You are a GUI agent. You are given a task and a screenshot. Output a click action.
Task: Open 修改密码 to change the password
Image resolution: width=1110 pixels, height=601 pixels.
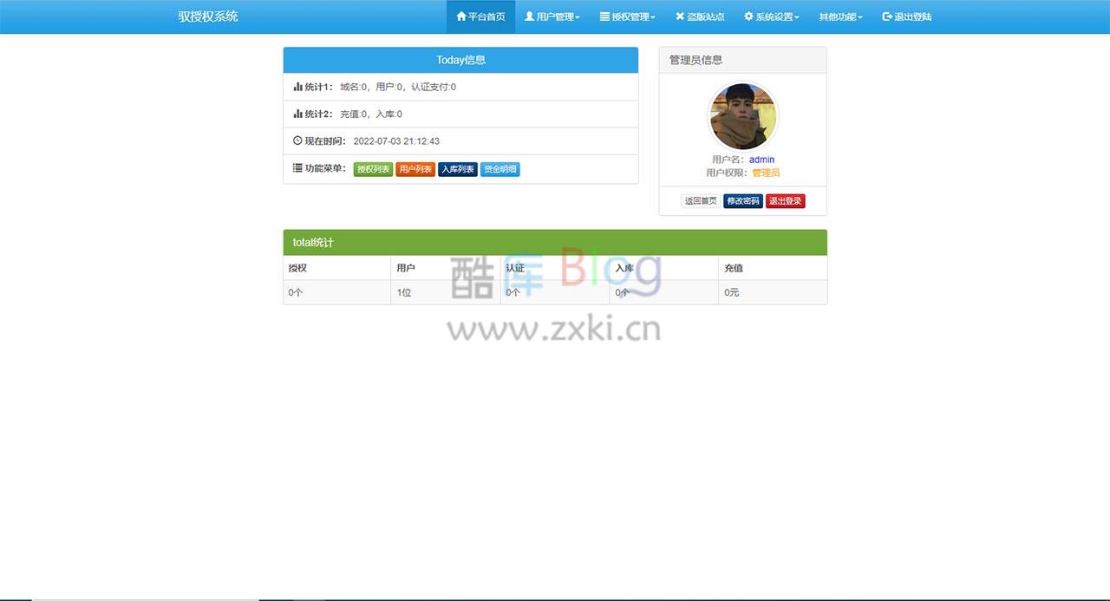(742, 200)
